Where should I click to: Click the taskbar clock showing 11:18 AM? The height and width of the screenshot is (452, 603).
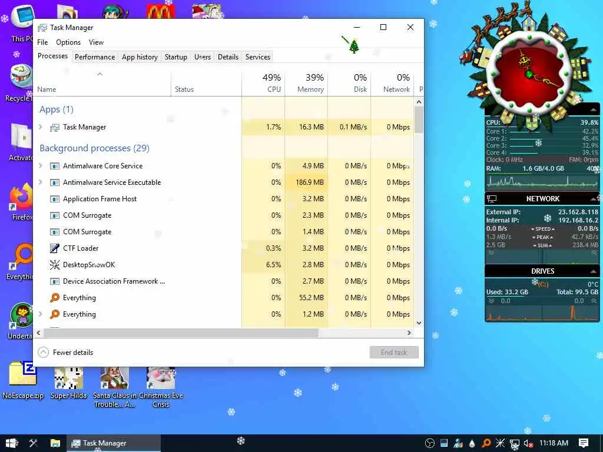coord(554,443)
